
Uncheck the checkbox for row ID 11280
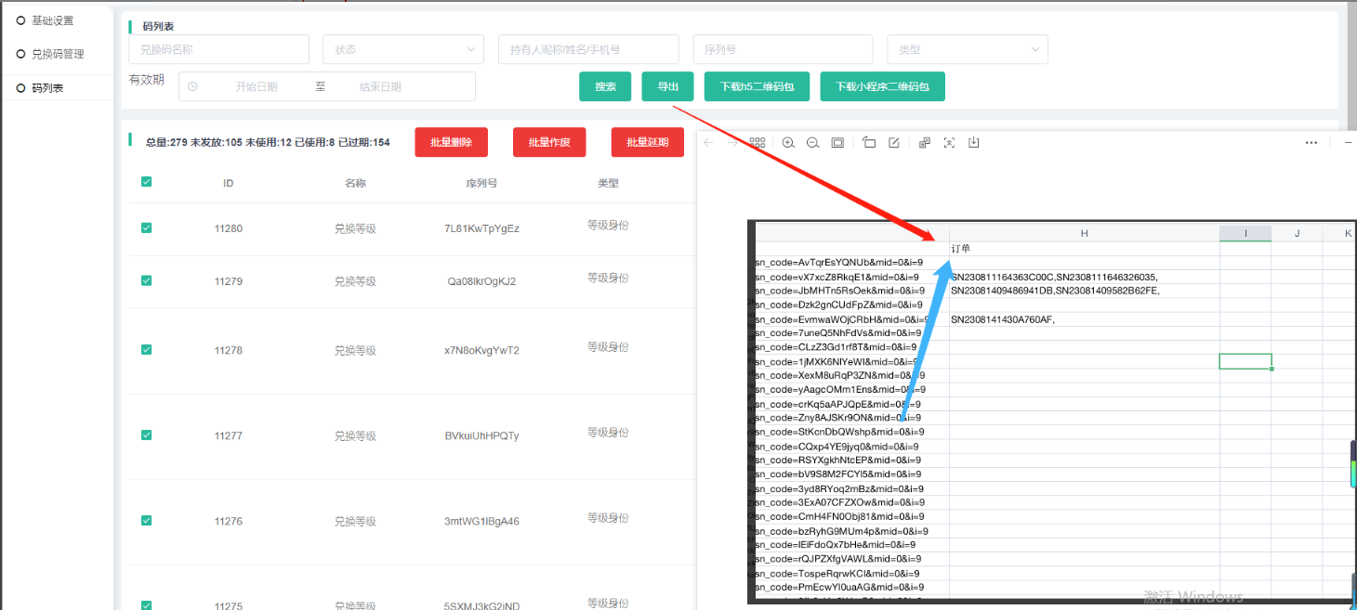coord(146,227)
